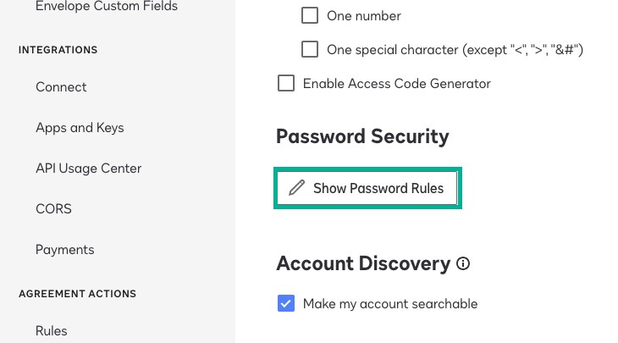This screenshot has width=618, height=343.
Task: Open Apps and Keys settings
Action: [80, 128]
